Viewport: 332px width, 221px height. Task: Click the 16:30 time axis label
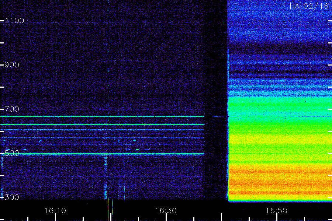click(166, 211)
